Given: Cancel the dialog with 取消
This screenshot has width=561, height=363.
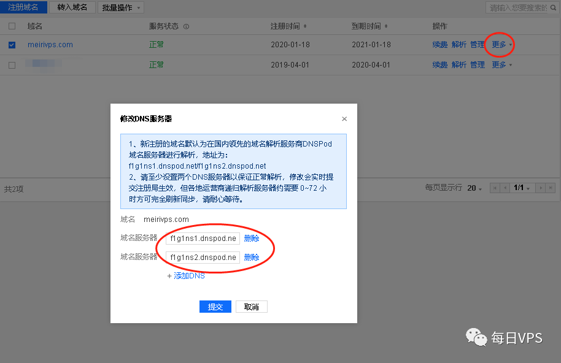Looking at the screenshot, I should tap(252, 307).
